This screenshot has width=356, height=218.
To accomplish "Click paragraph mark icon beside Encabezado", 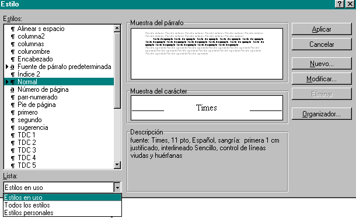I will click(x=13, y=60).
